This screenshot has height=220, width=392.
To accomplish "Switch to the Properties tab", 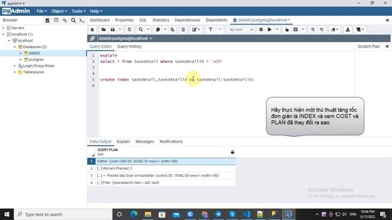I will (x=124, y=20).
